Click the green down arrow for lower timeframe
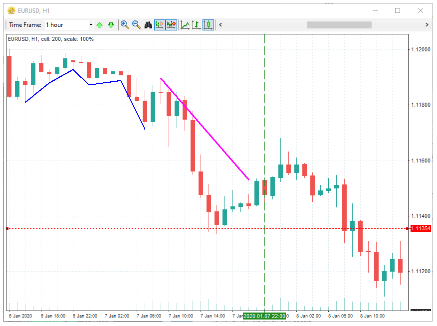Viewport: 437px width, 326px height. click(x=111, y=24)
